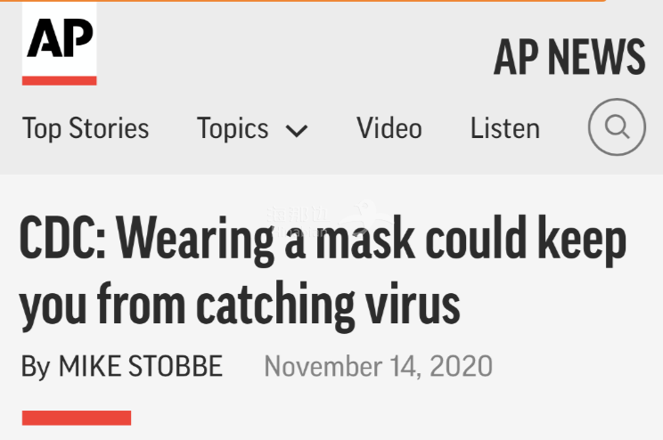
Task: Open search with the magnifier icon
Action: (617, 127)
